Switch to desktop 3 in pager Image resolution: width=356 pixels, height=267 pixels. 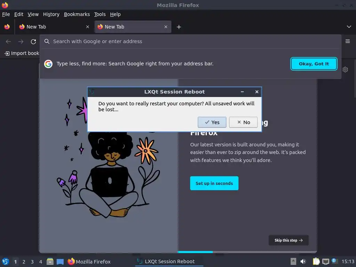[32, 262]
